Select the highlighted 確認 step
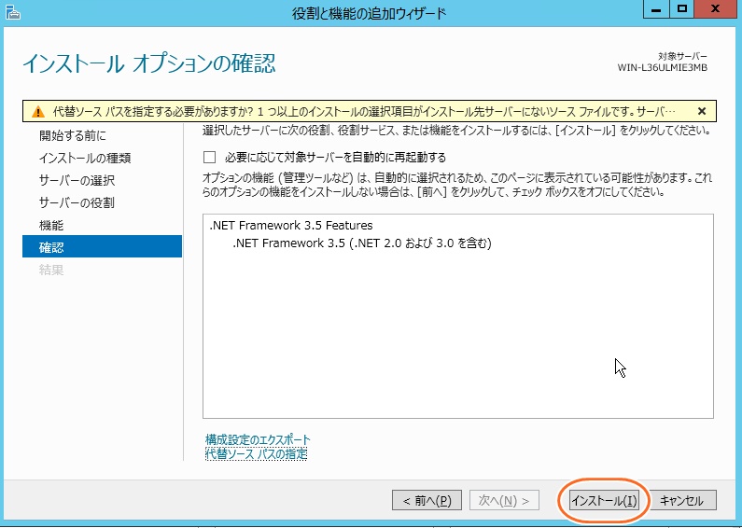Screen dimensions: 742x528 click(103, 246)
